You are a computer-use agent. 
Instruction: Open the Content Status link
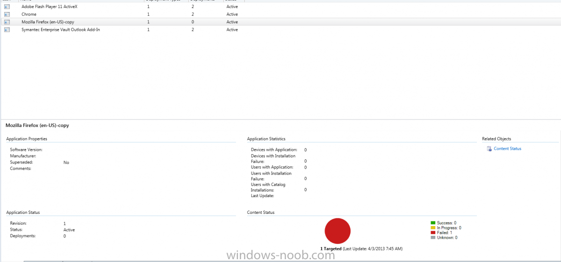coord(507,149)
